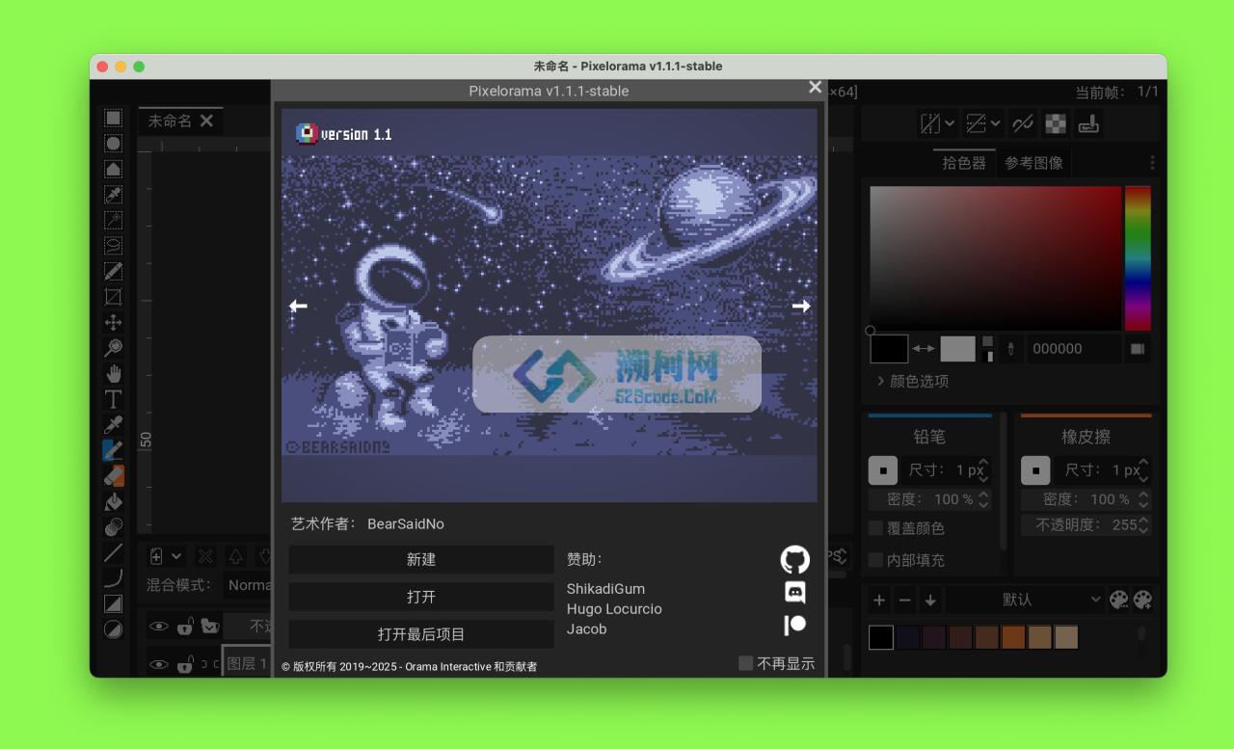The height and width of the screenshot is (749, 1234).
Task: Show the next splash artwork with right arrow
Action: tap(801, 306)
